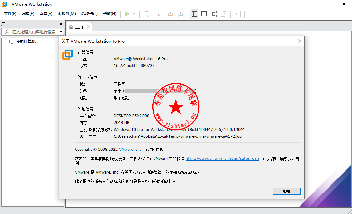Click the license status 已许可
The image size is (352, 214).
click(119, 84)
